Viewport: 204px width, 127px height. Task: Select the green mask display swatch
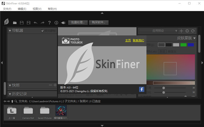point(184,45)
